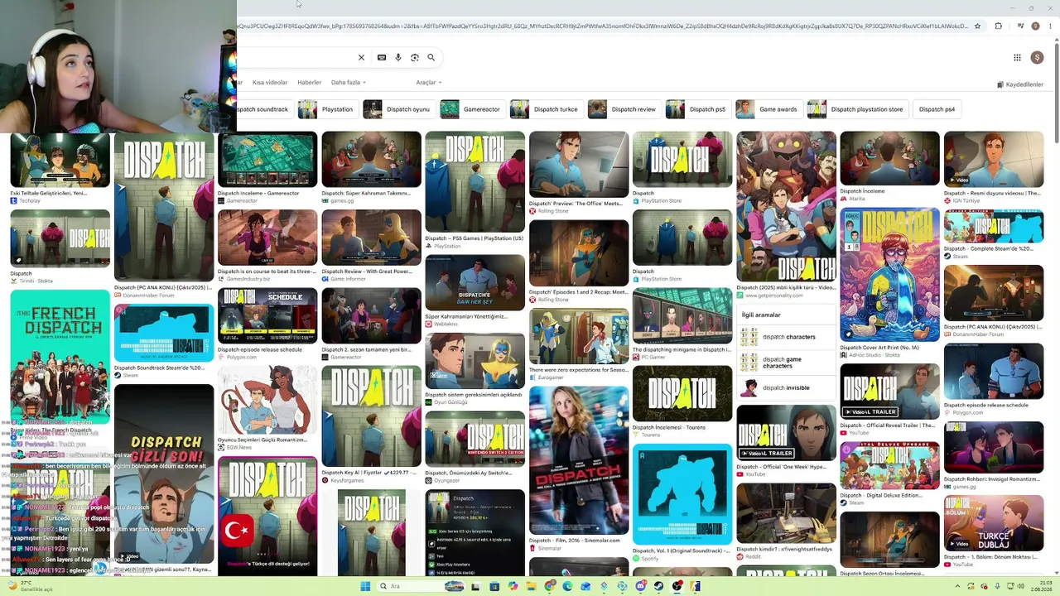Viewport: 1060px width, 596px height.
Task: Select the 'Dispatch turkce' filter chip
Action: tap(546, 109)
